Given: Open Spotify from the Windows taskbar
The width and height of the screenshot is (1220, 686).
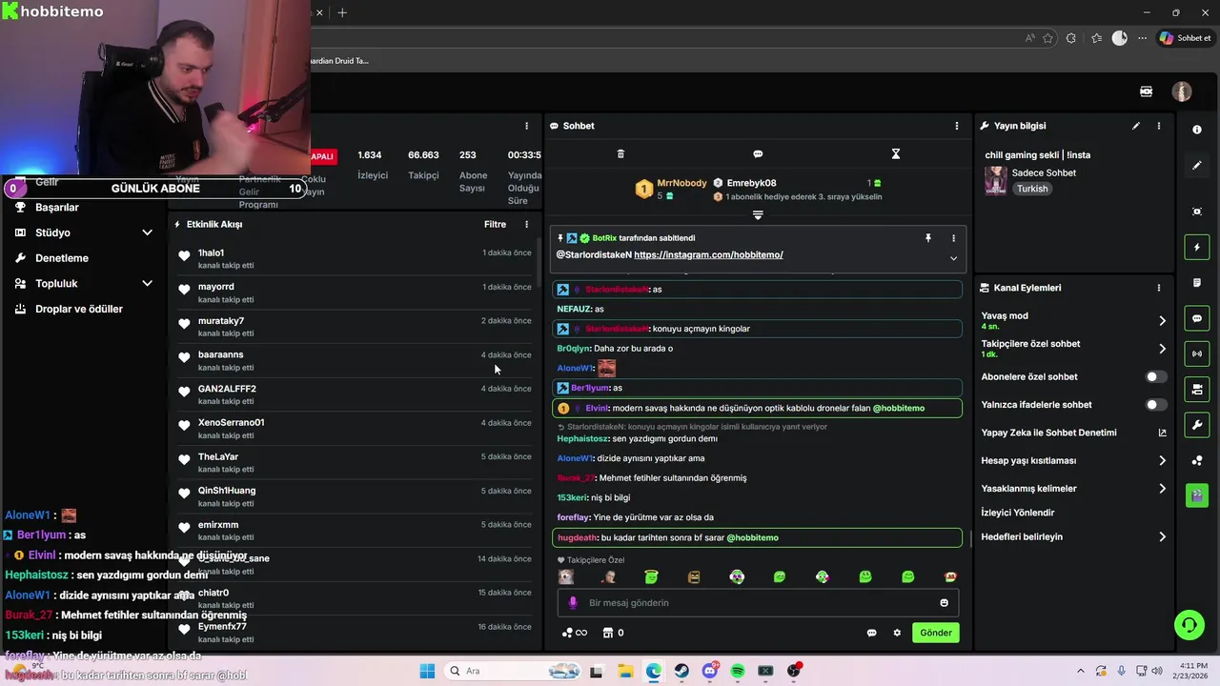Looking at the screenshot, I should [738, 671].
